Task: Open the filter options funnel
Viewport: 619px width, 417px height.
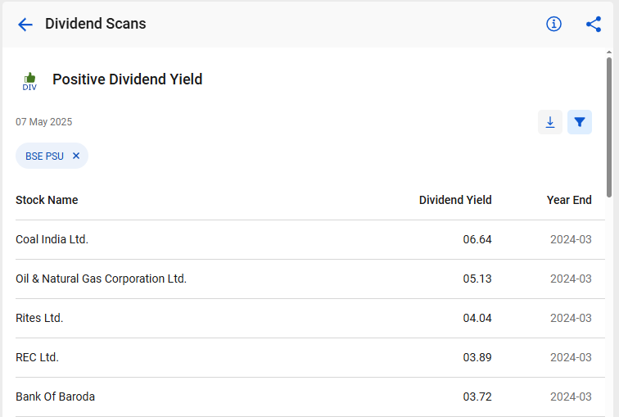Action: (579, 122)
